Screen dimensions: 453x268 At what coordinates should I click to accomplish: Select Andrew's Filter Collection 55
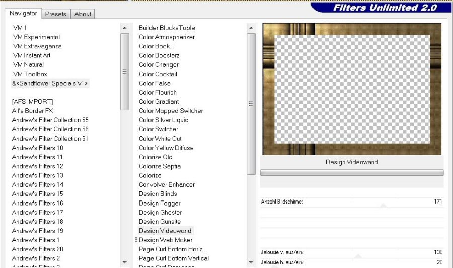50,120
